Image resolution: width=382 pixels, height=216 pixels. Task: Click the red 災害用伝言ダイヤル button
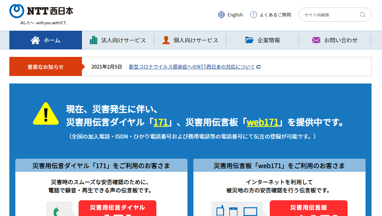pos(117,208)
